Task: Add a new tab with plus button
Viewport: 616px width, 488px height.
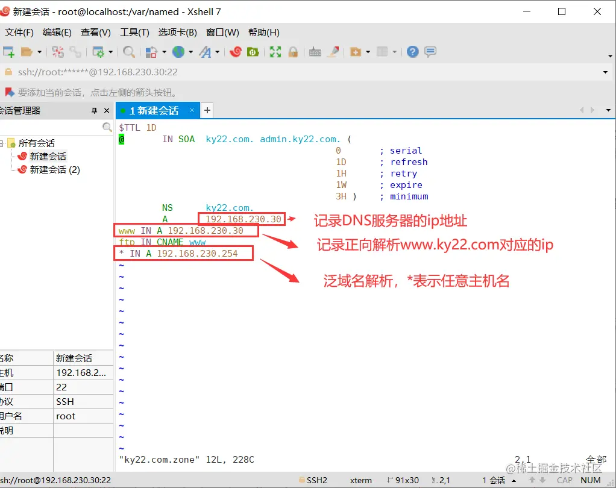Action: click(x=207, y=111)
